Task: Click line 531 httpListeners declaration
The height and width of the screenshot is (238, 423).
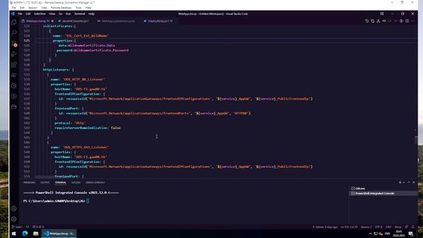Action: click(58, 69)
